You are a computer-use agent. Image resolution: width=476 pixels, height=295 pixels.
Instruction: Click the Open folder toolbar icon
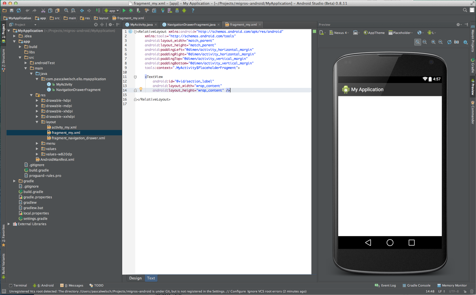coord(5,10)
